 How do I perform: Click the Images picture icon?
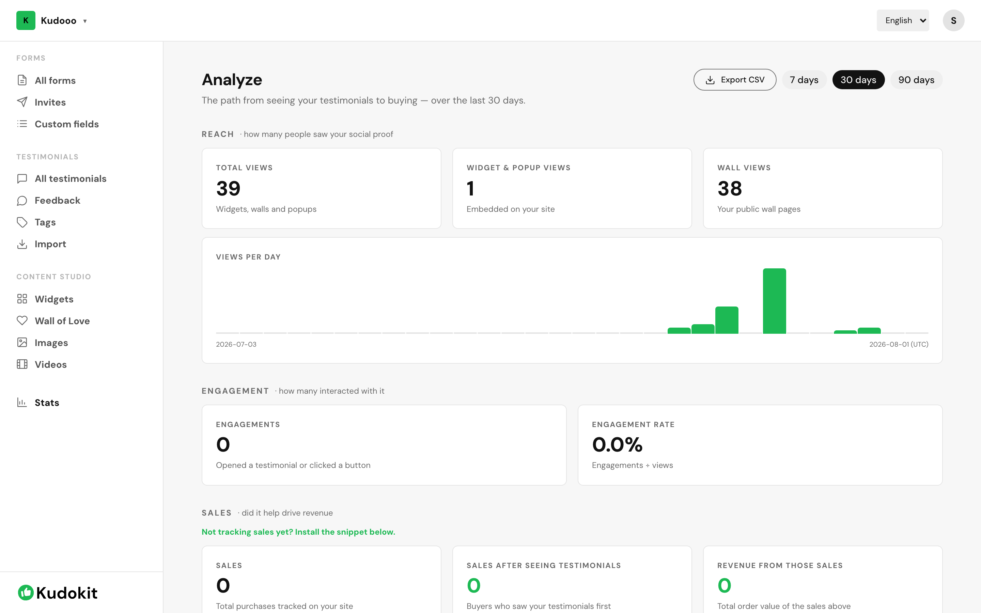[22, 343]
